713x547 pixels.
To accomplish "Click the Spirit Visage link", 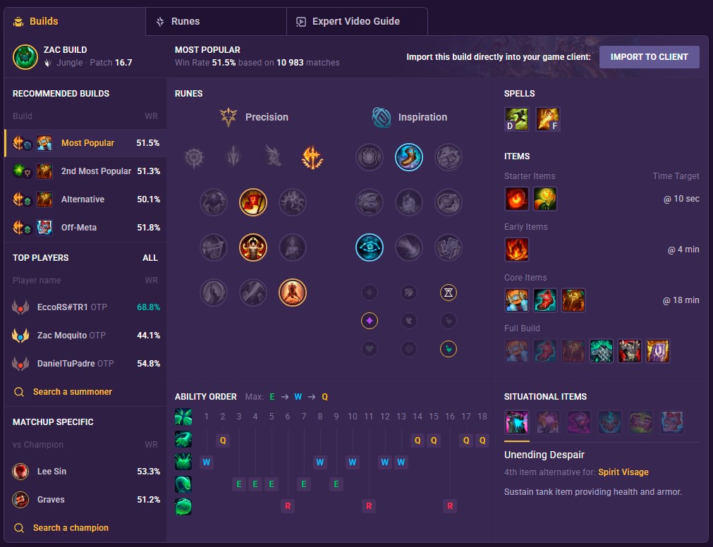I will [x=623, y=472].
